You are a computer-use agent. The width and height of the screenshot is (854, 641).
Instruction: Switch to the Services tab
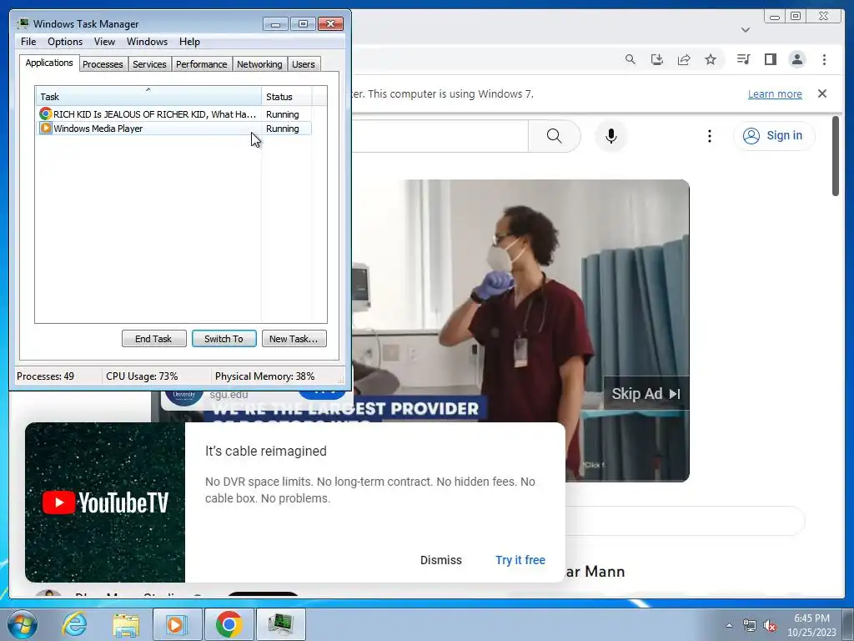(x=149, y=64)
